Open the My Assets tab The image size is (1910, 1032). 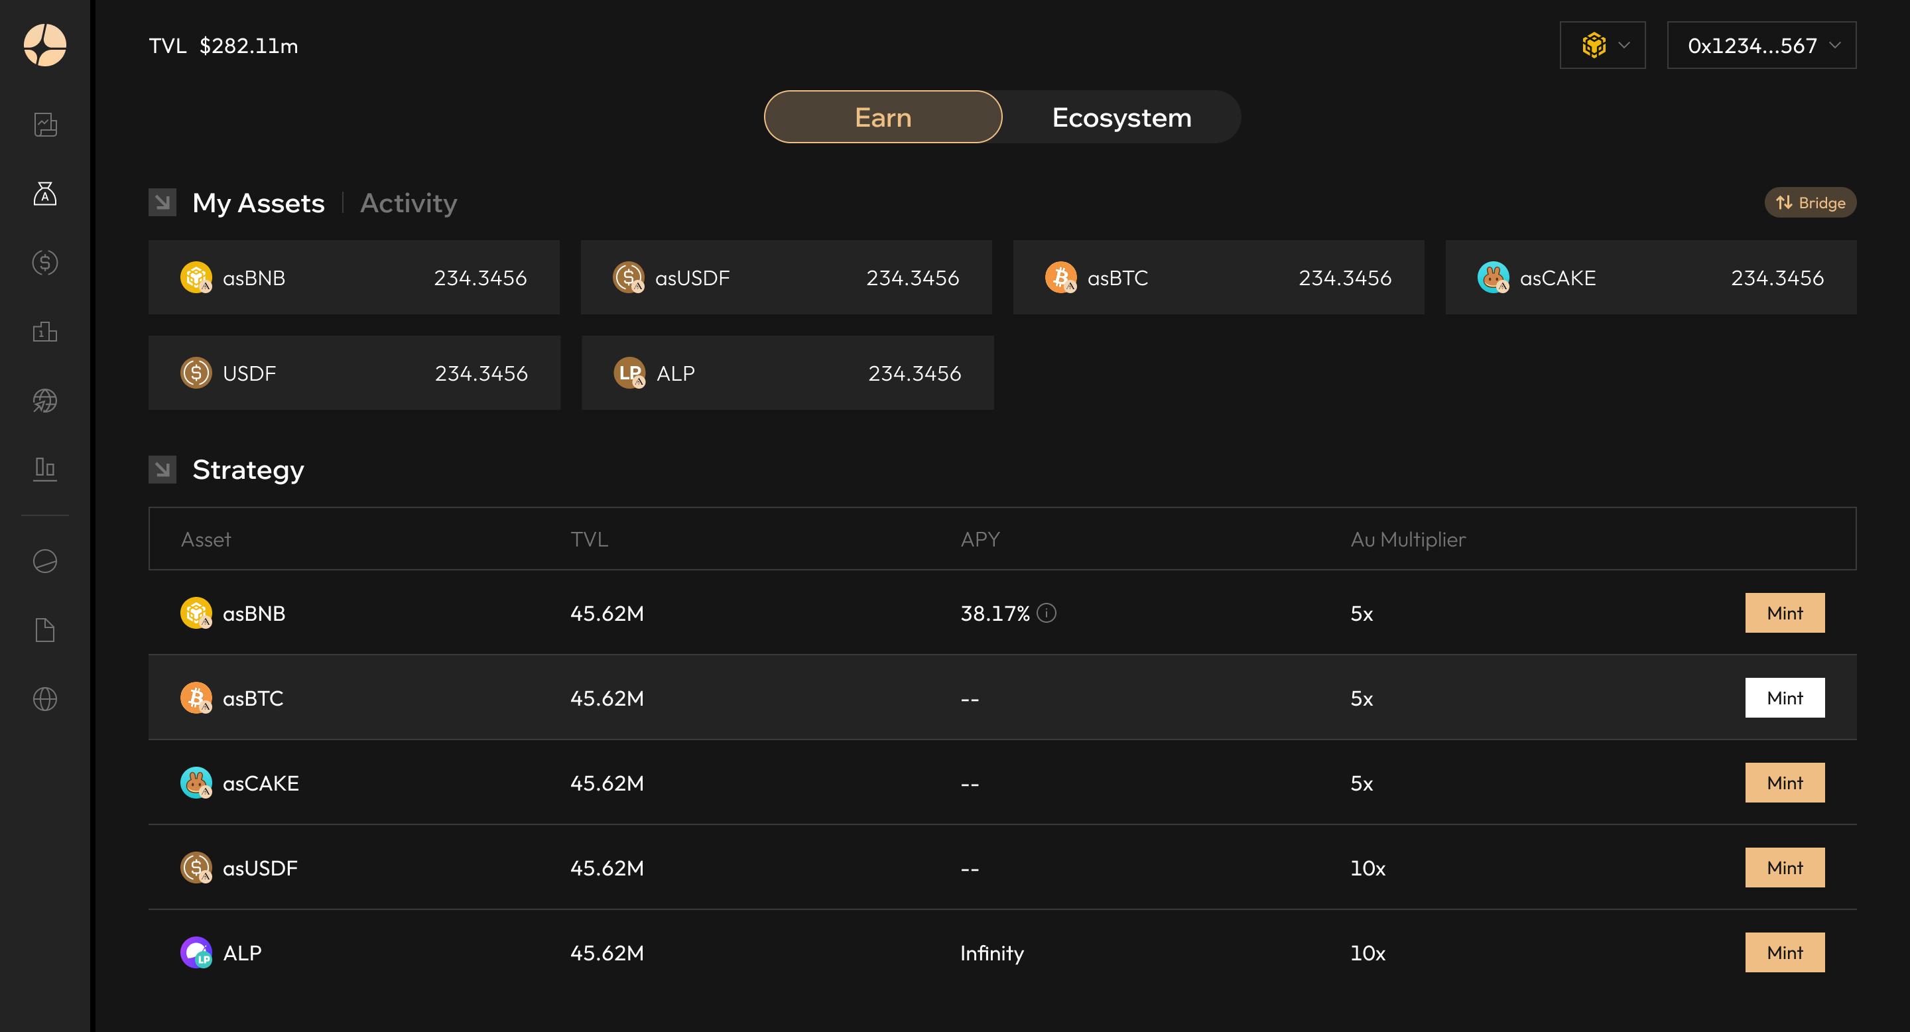point(259,202)
